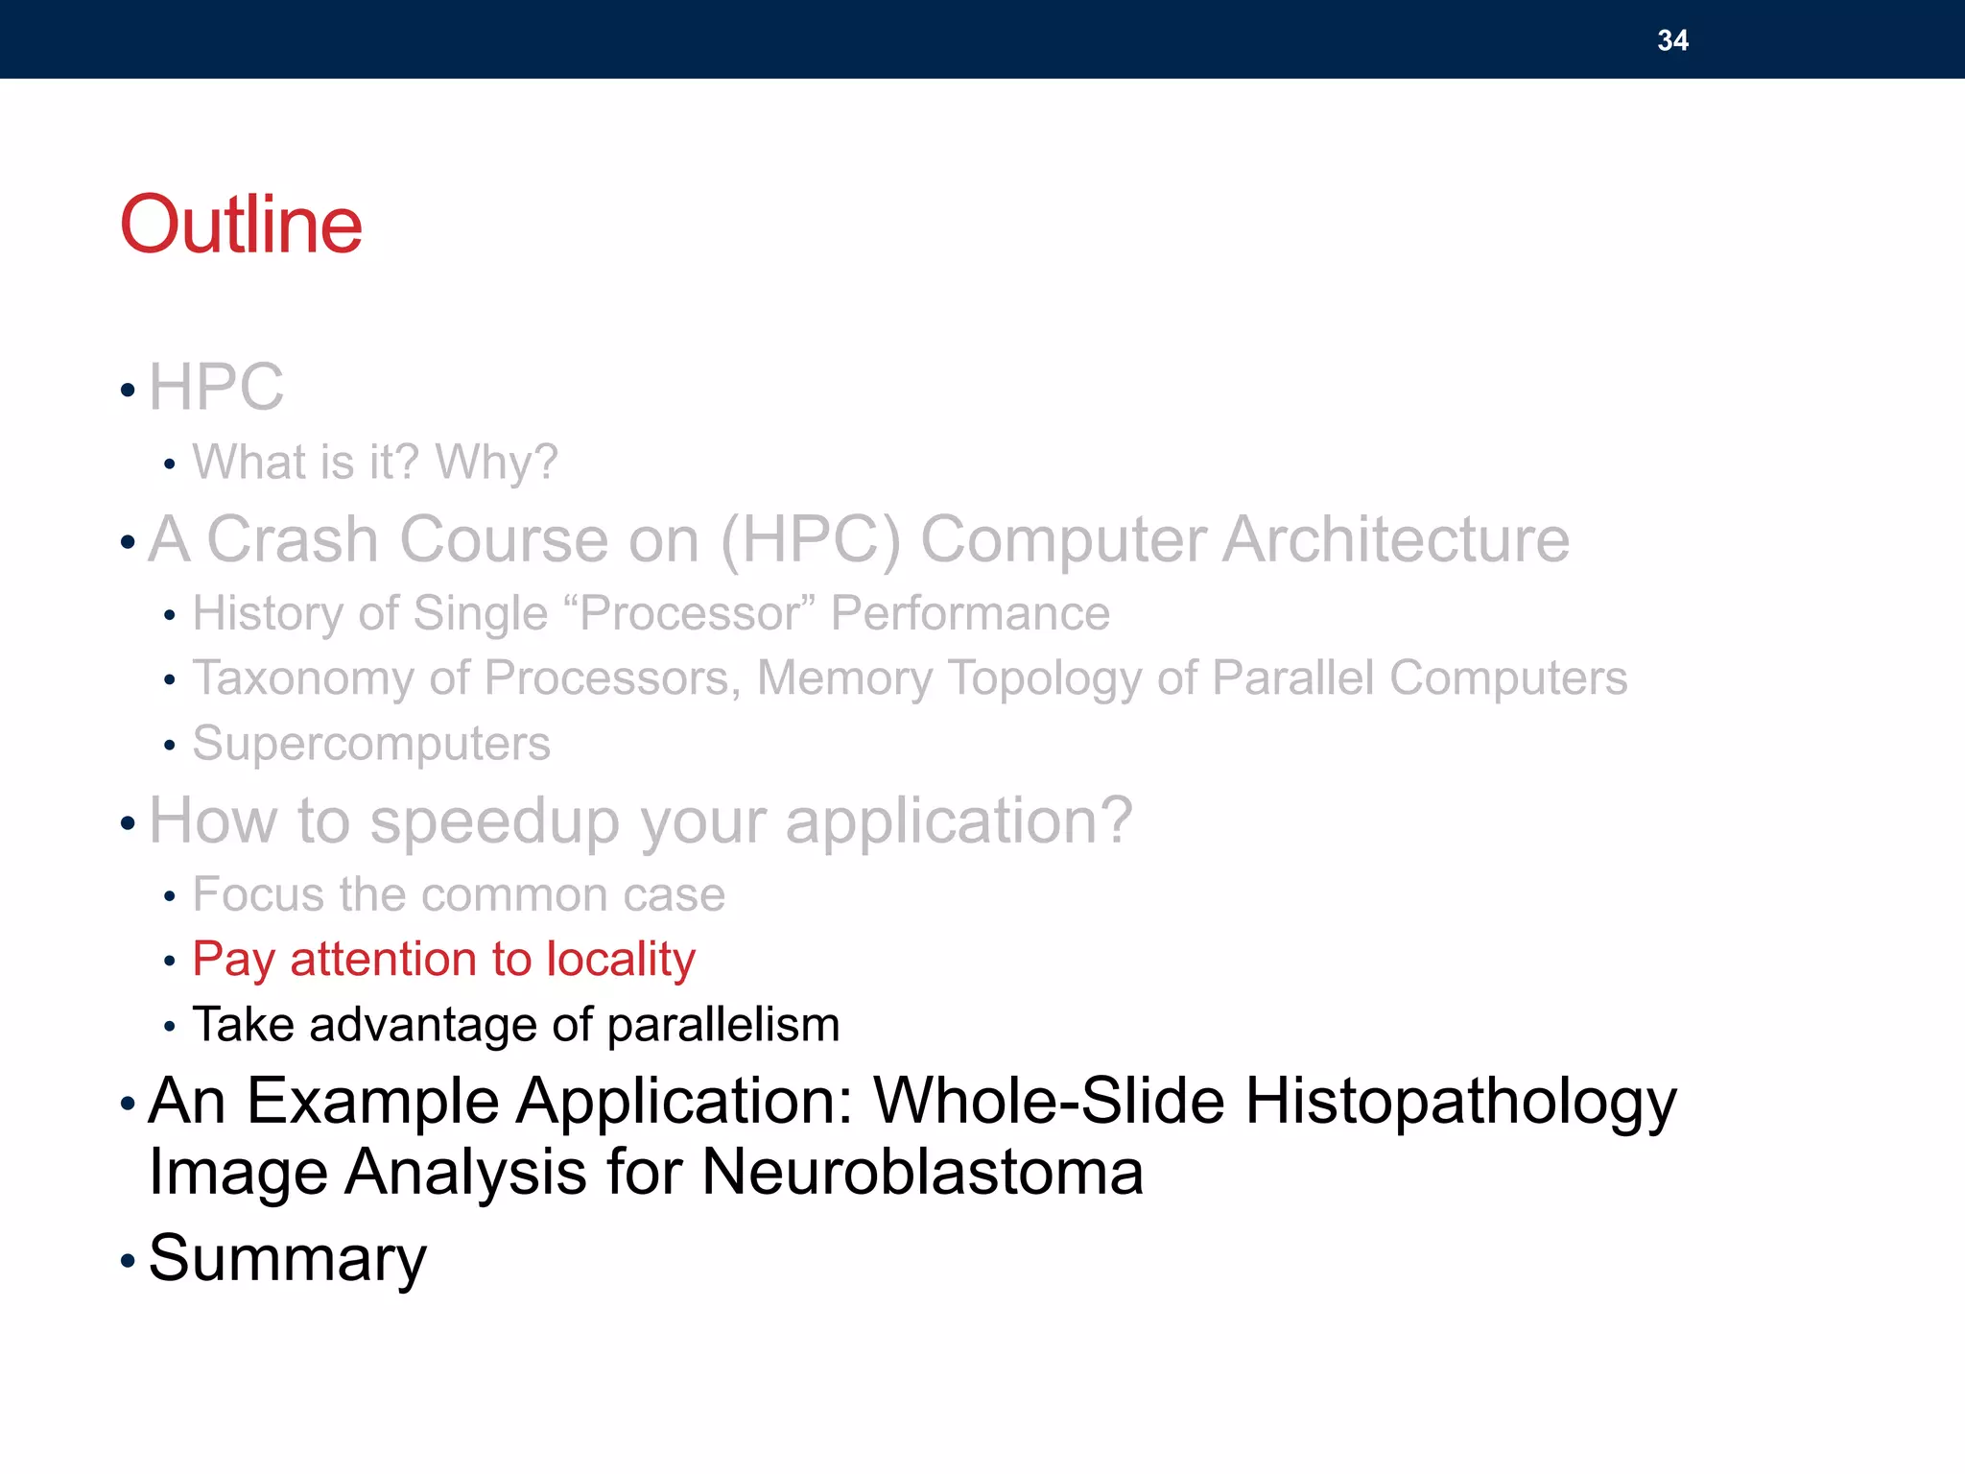This screenshot has height=1474, width=1965.
Task: Click 'What is it? Why?' sub-bullet
Action: point(375,462)
